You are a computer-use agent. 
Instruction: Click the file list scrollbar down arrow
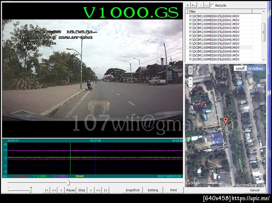pyautogui.click(x=264, y=60)
